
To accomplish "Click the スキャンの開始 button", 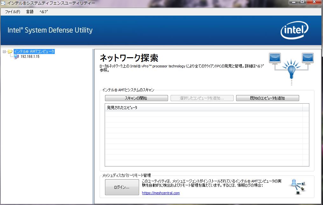I will click(137, 98).
